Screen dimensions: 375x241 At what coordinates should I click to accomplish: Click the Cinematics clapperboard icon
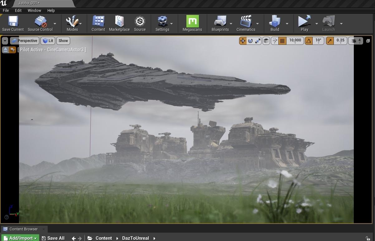pyautogui.click(x=246, y=24)
